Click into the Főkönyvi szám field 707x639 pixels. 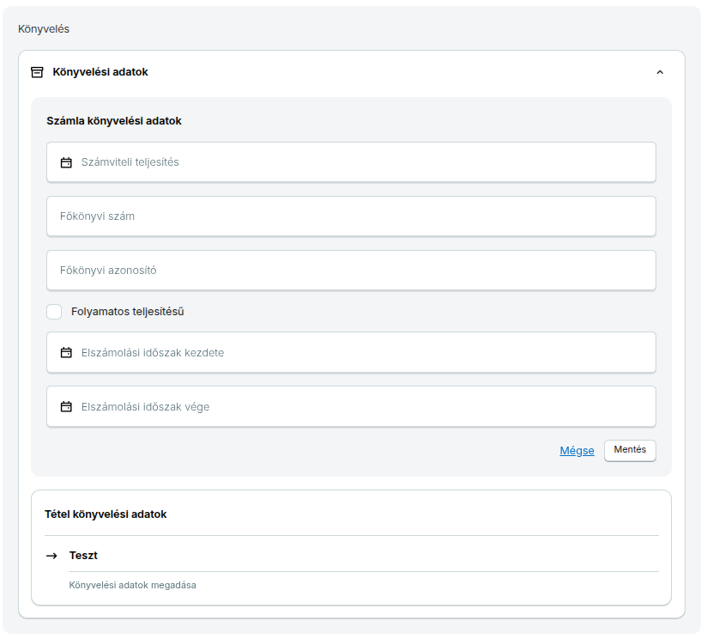tap(351, 216)
